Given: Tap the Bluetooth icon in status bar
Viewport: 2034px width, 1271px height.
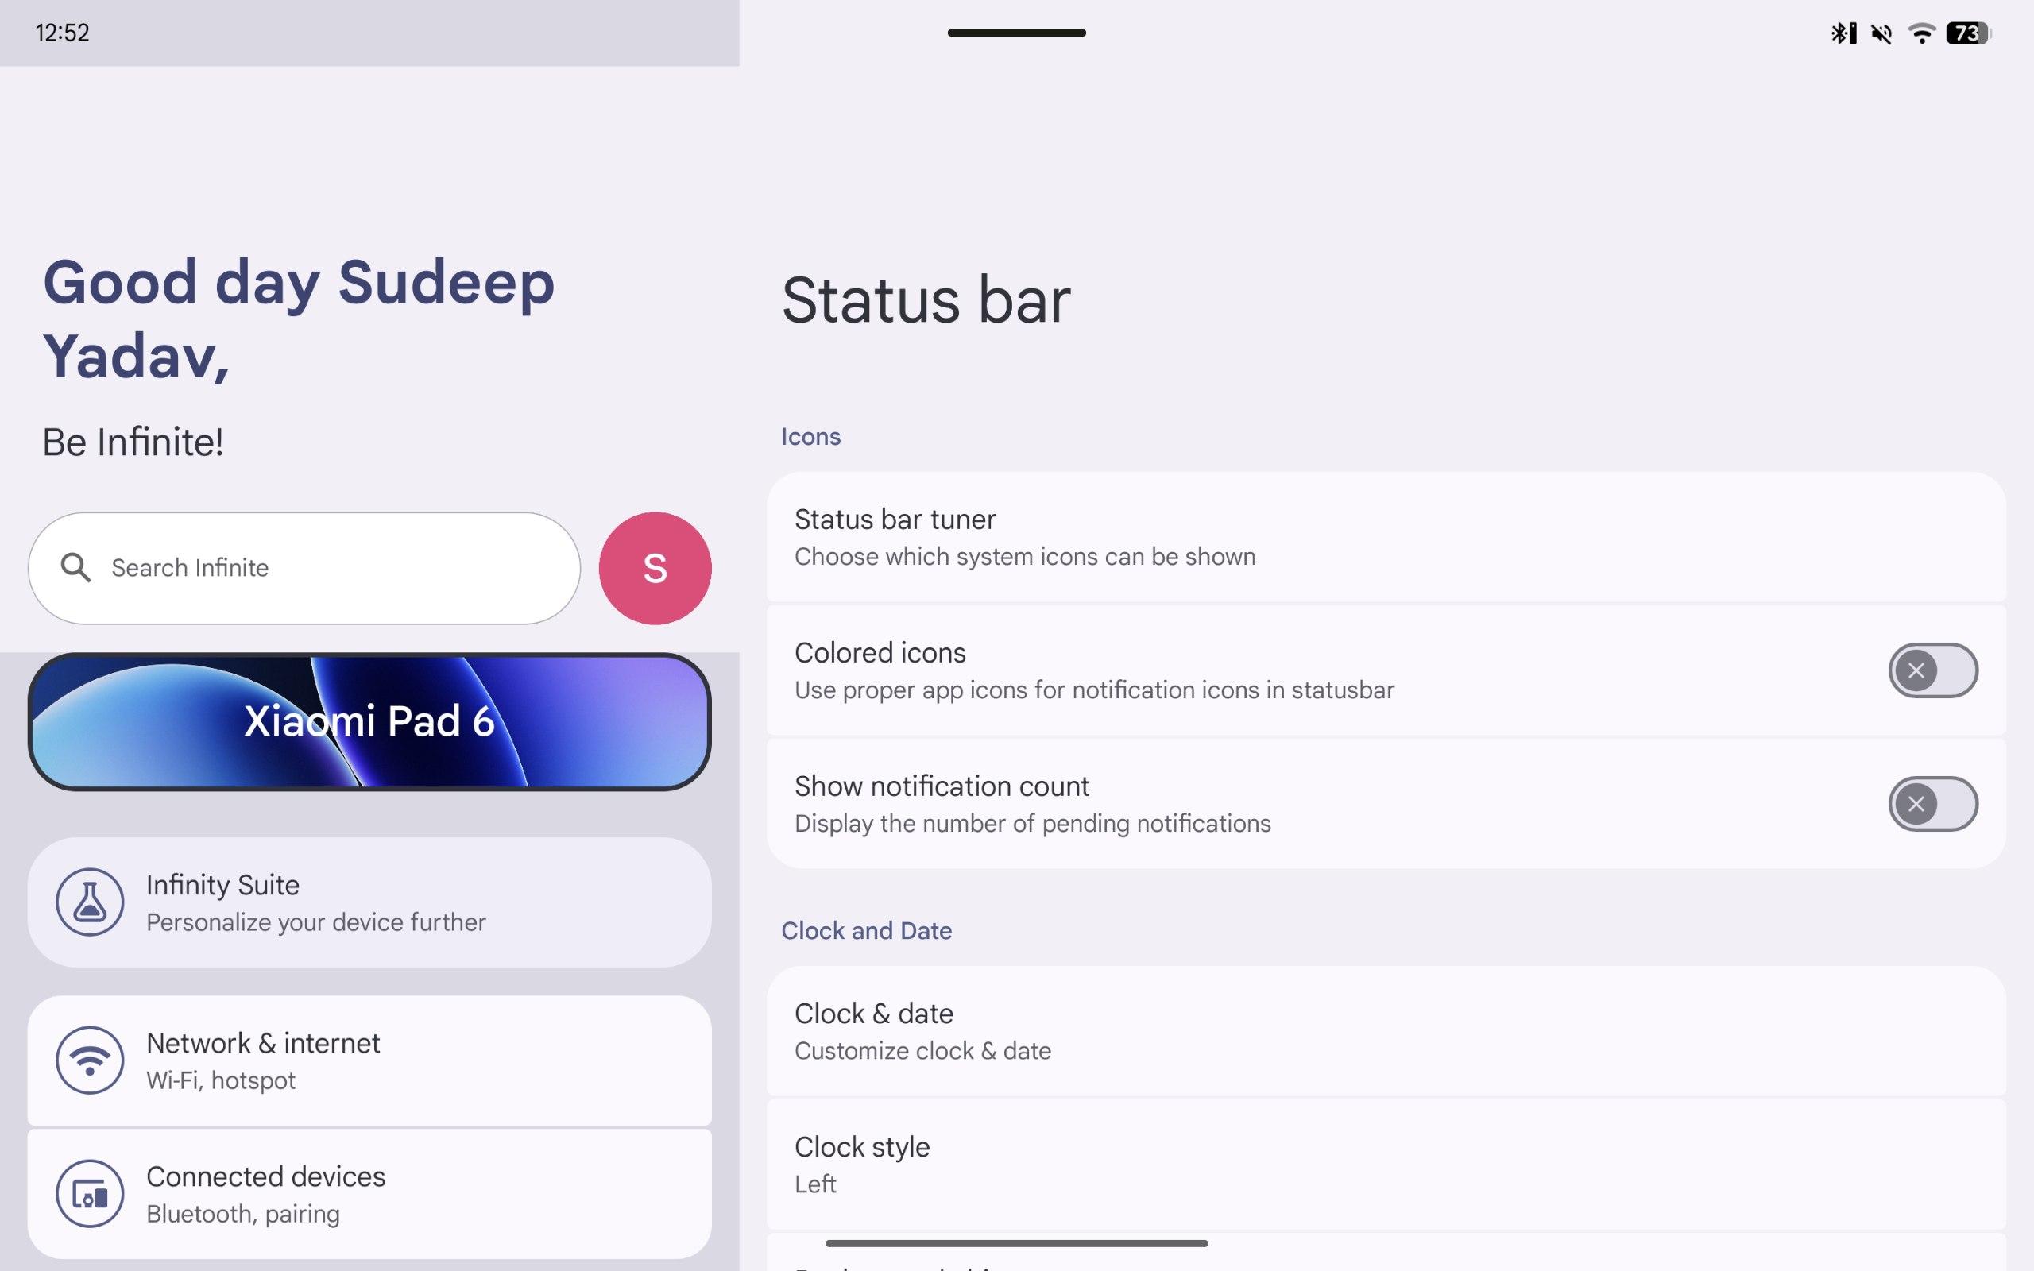Looking at the screenshot, I should point(1843,33).
